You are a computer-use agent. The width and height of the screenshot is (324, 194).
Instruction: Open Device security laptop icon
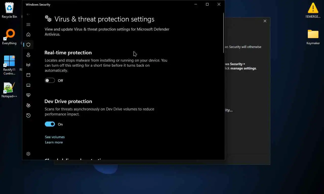coord(28,85)
